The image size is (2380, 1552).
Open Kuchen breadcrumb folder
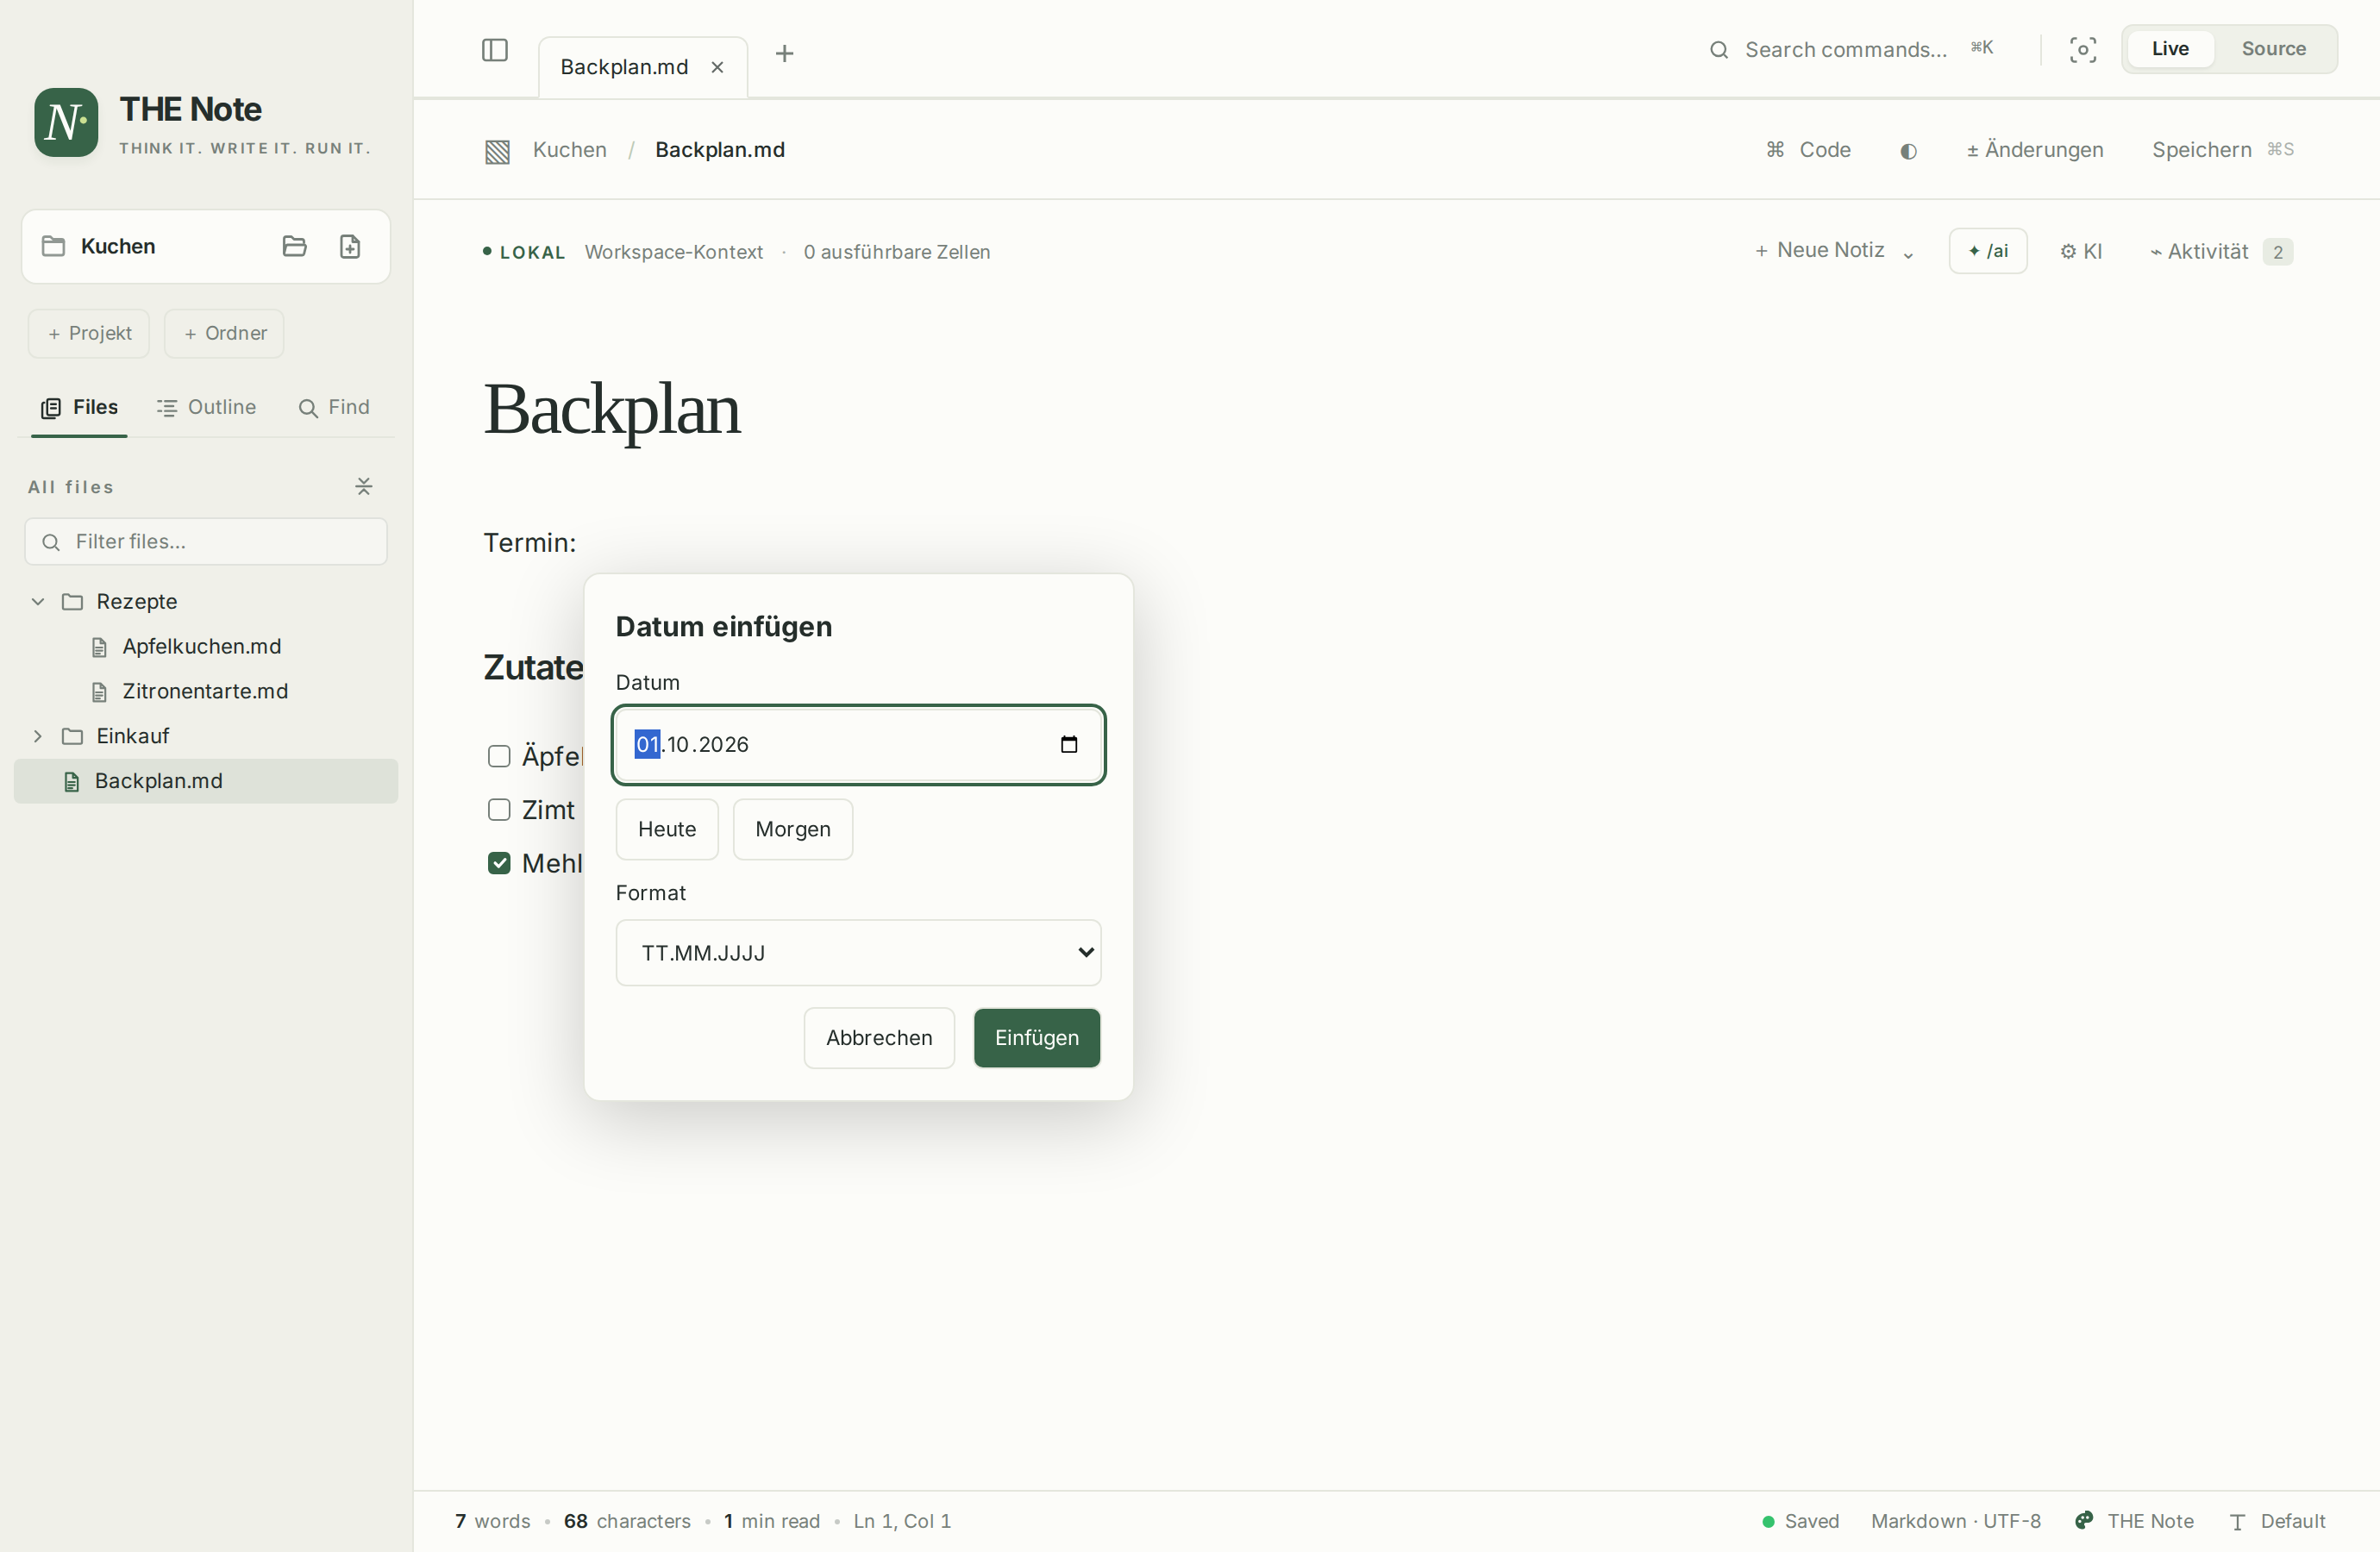coord(569,150)
